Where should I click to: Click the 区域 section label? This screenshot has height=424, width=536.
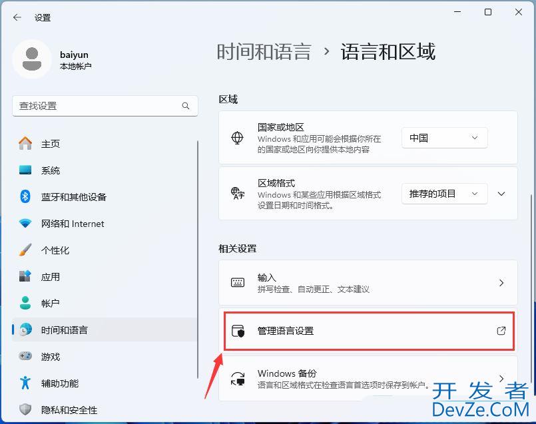[x=228, y=99]
